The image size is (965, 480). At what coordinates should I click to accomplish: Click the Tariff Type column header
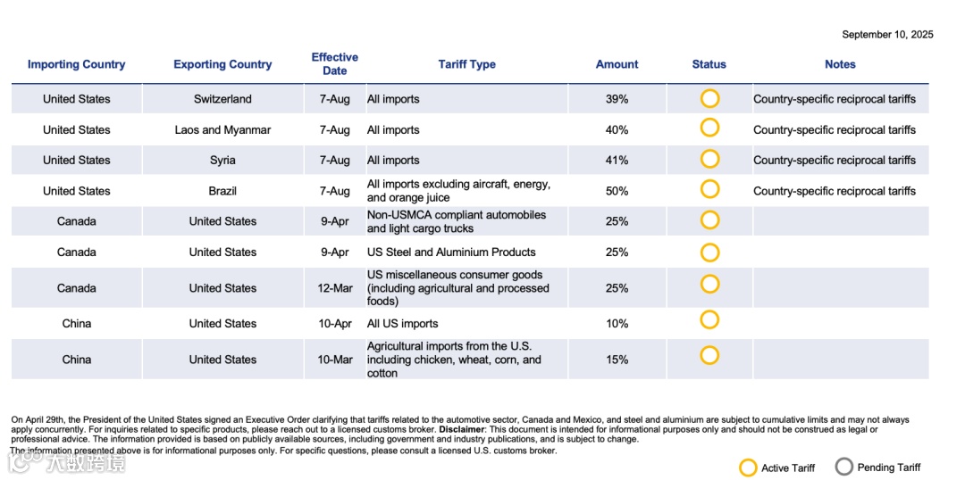pos(466,64)
